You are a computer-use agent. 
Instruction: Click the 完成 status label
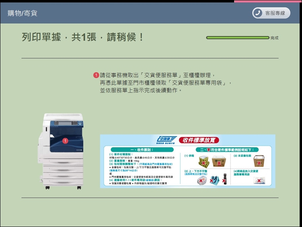click(274, 38)
